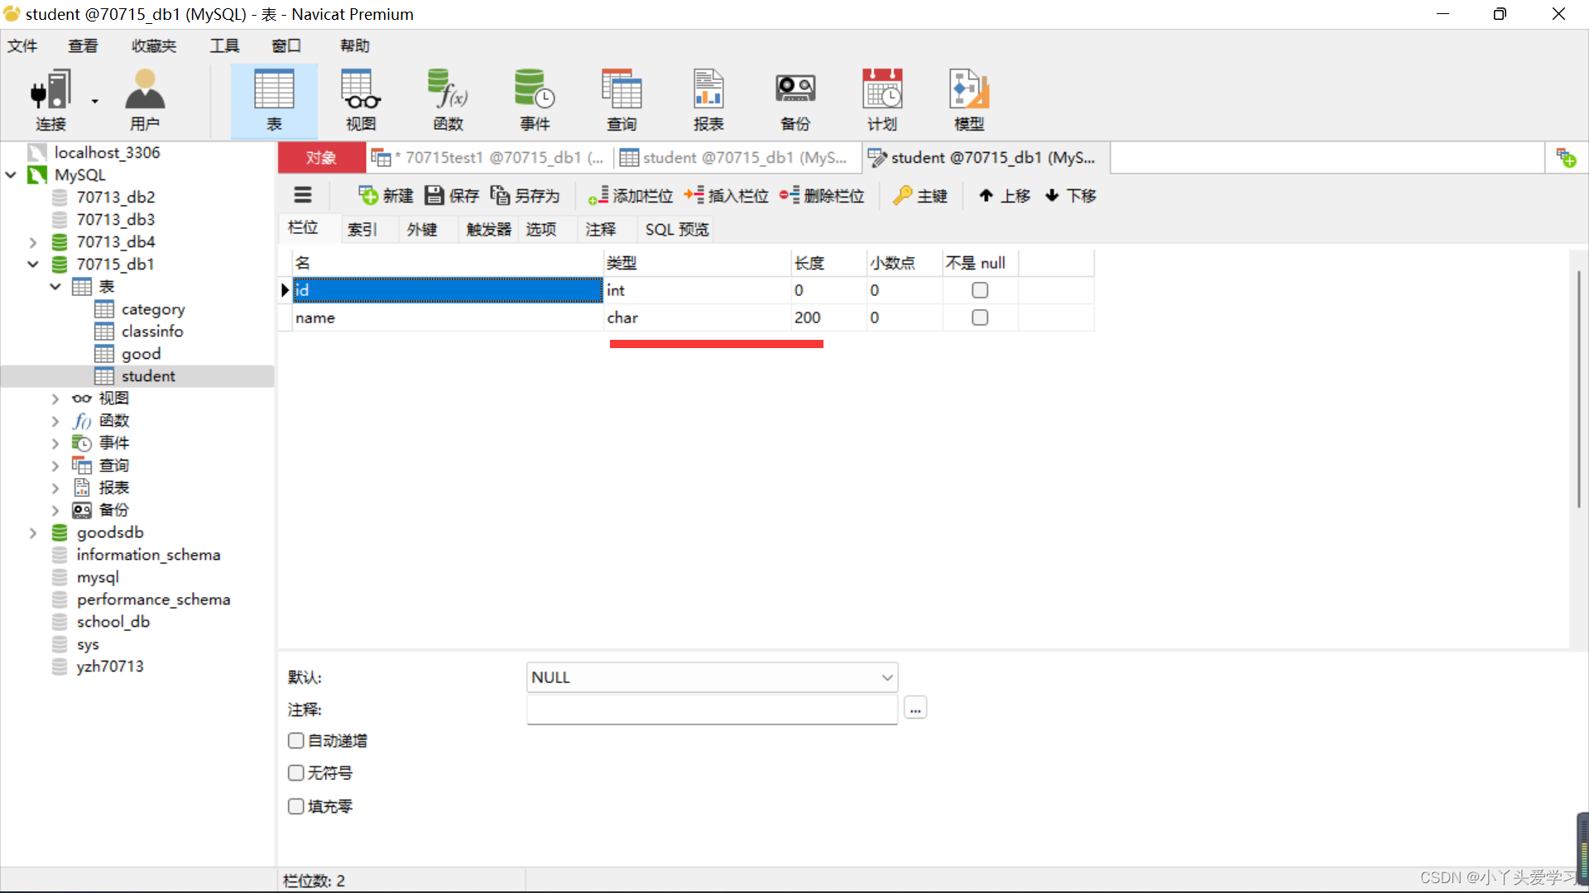Select the category table in tree
Image resolution: width=1589 pixels, height=893 pixels.
153,309
